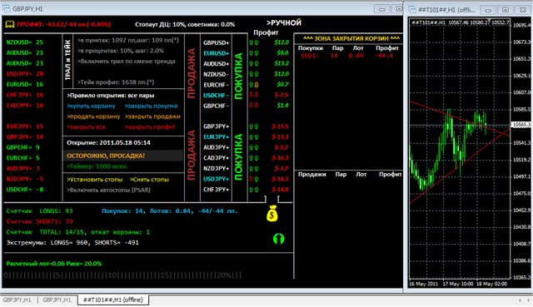Switch to the ##T101##,H1 (offline) tab
The width and height of the screenshot is (533, 307).
(x=113, y=300)
